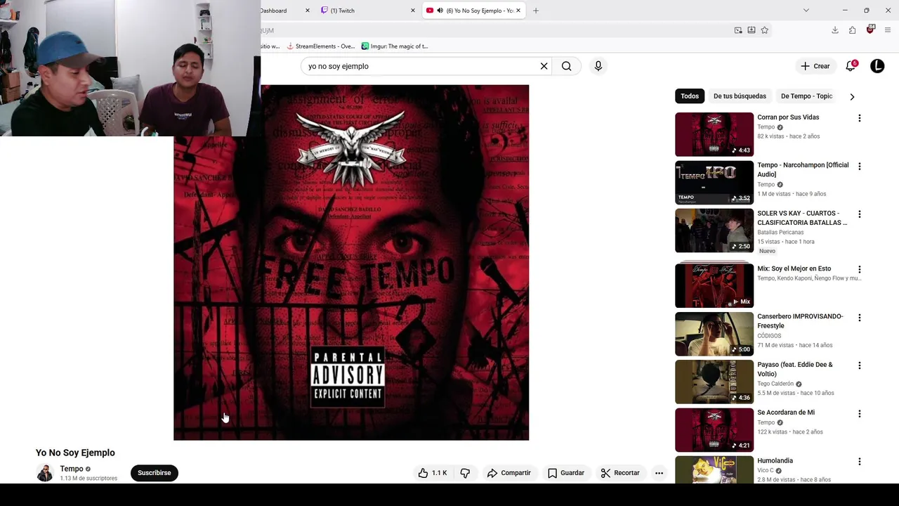Select the 'De tus búsquedas' chip
The width and height of the screenshot is (899, 506).
[740, 96]
